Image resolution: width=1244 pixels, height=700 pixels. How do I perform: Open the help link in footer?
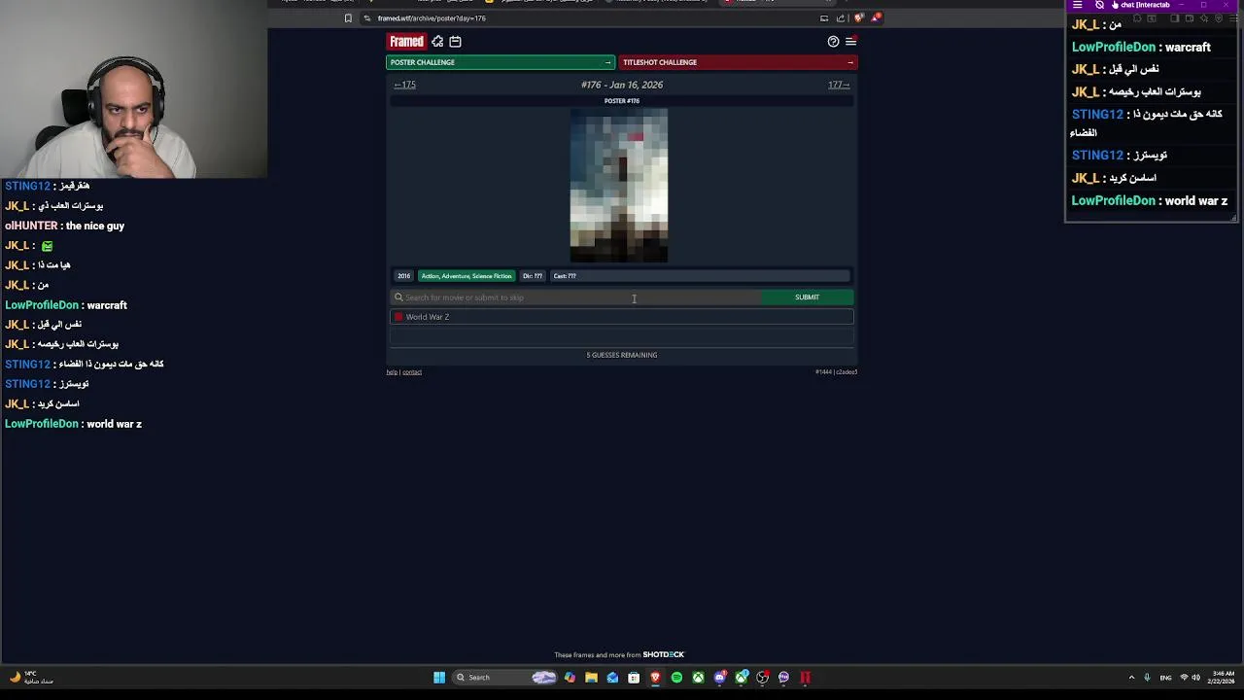tap(392, 372)
